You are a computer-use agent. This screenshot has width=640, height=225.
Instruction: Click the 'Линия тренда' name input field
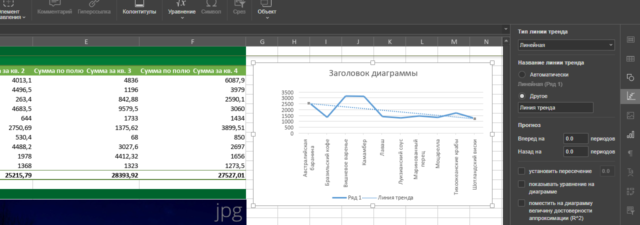[555, 107]
